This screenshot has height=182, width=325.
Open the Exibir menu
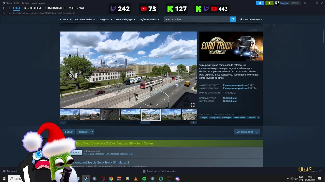(17, 3)
